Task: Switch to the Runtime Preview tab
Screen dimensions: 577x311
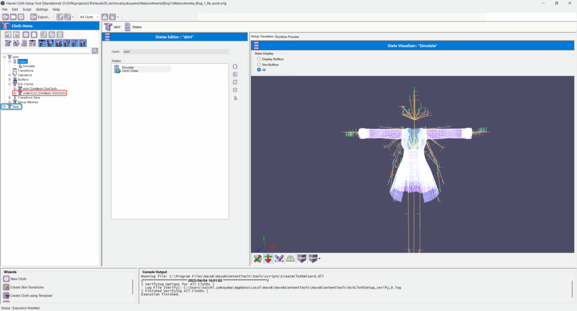Action: click(x=287, y=37)
